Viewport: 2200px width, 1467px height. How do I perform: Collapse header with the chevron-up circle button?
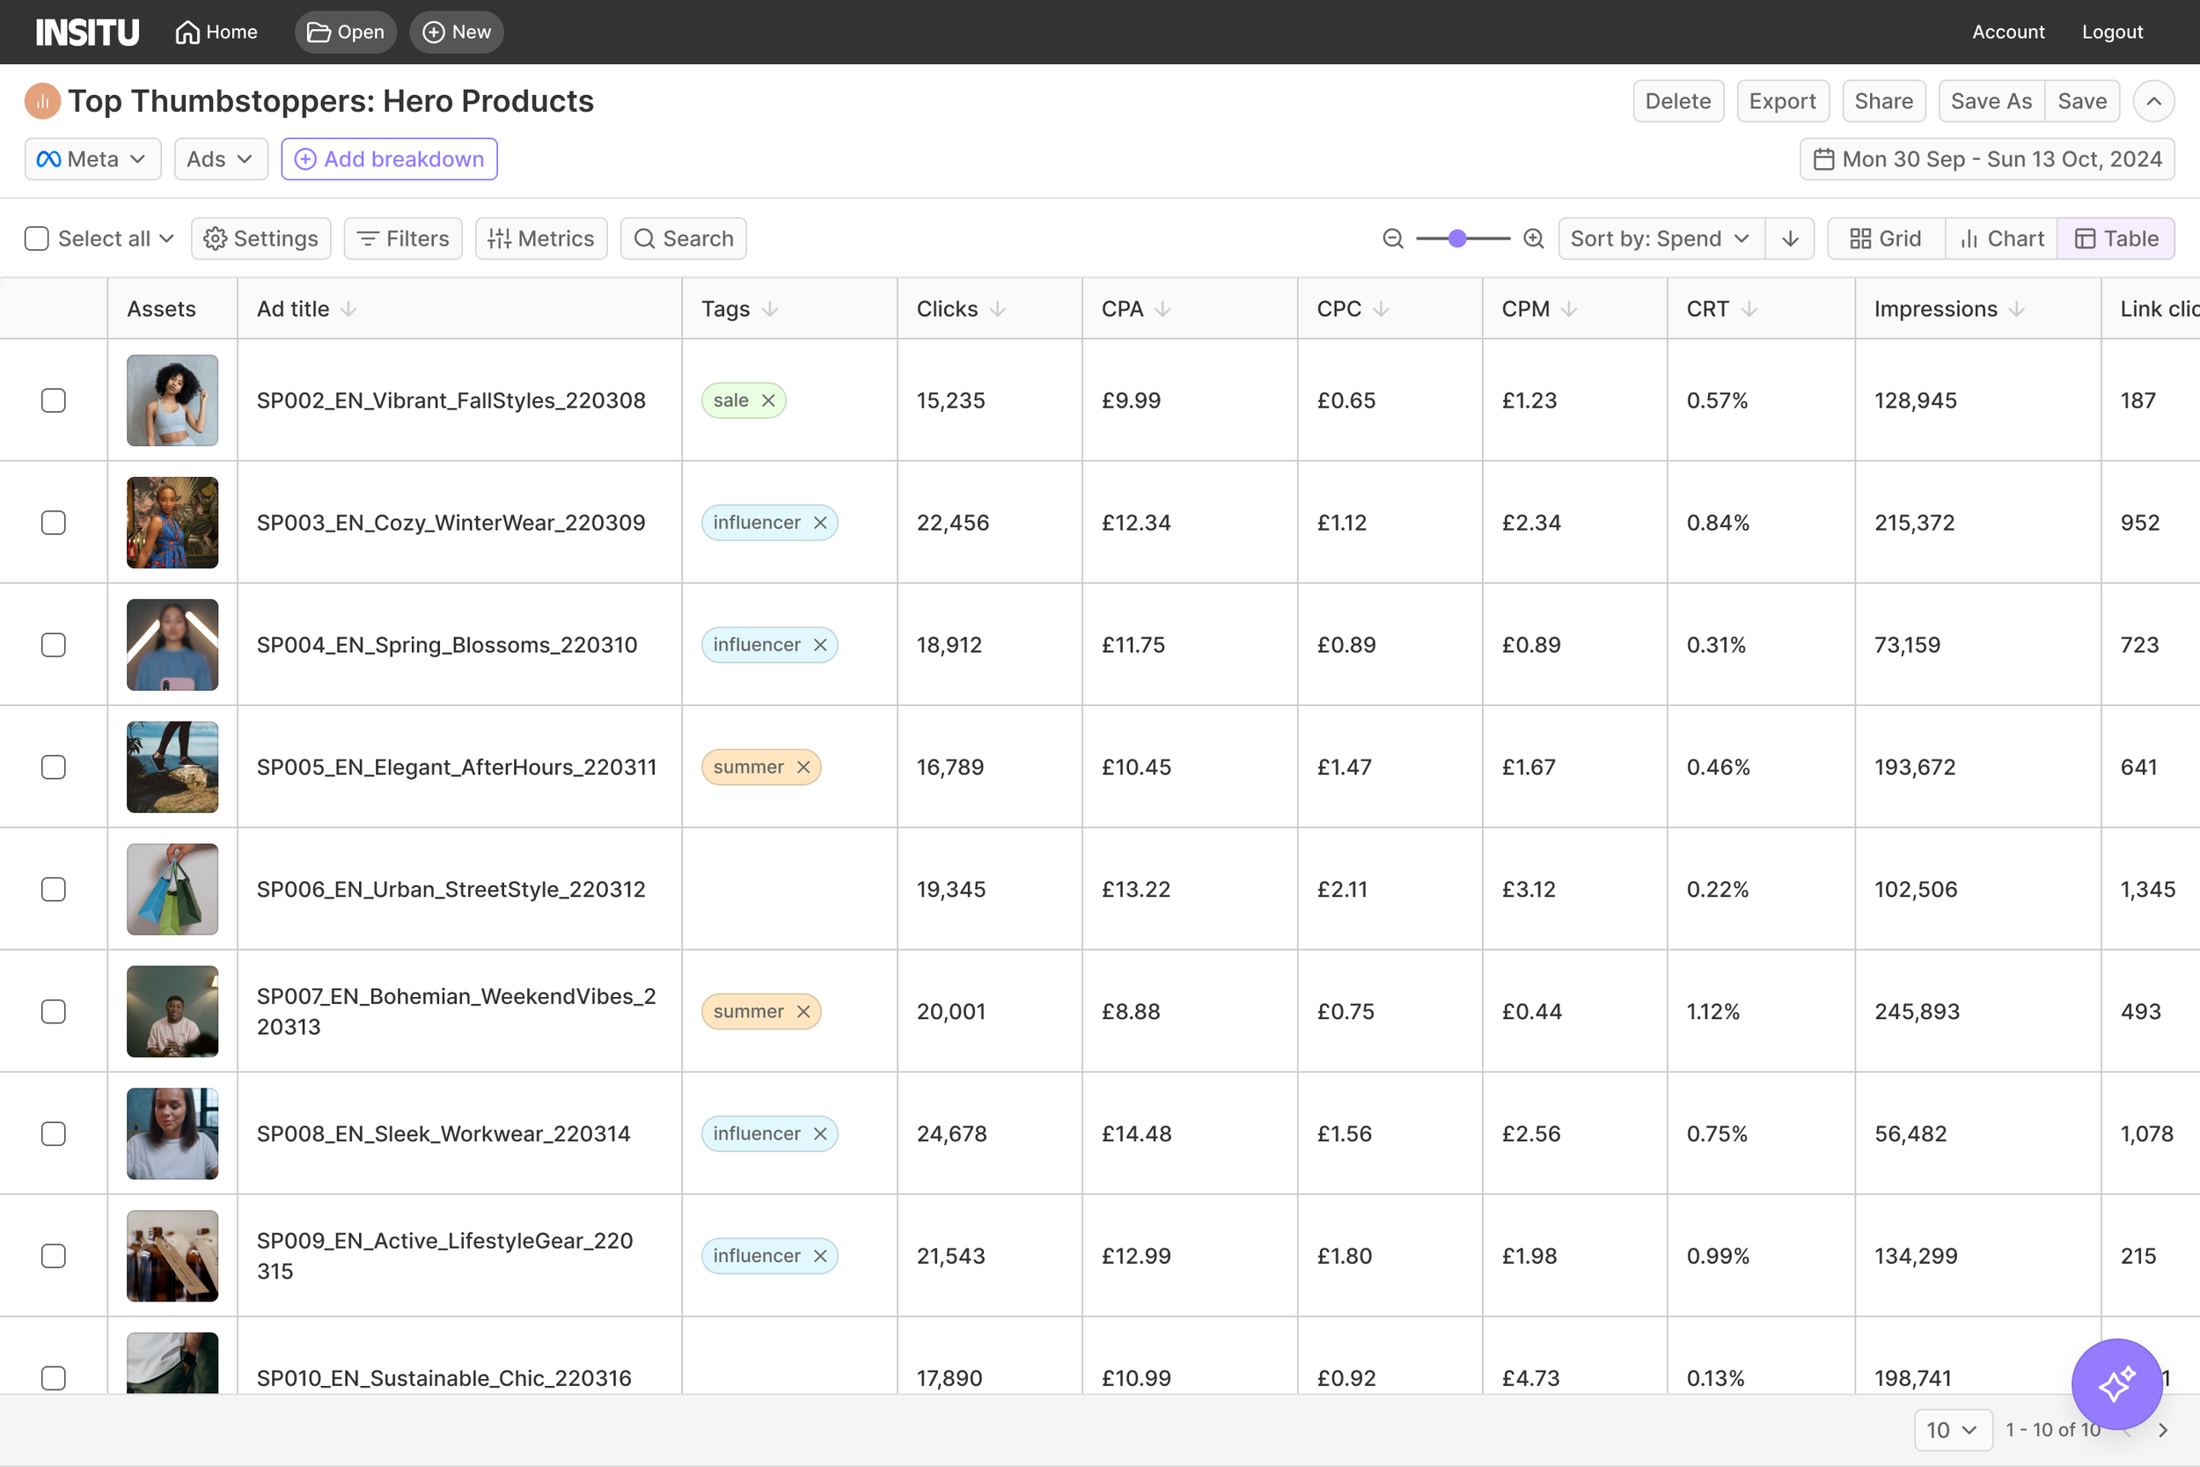pos(2153,101)
